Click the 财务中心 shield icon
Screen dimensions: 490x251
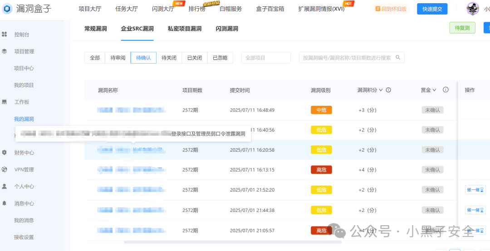pos(5,153)
